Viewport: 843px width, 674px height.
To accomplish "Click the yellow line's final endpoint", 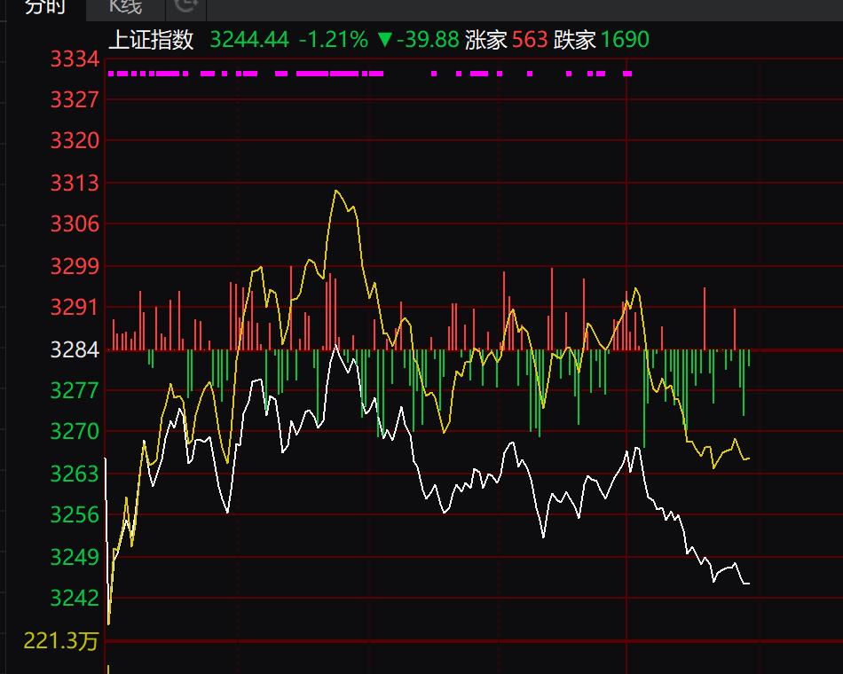I will click(x=748, y=458).
